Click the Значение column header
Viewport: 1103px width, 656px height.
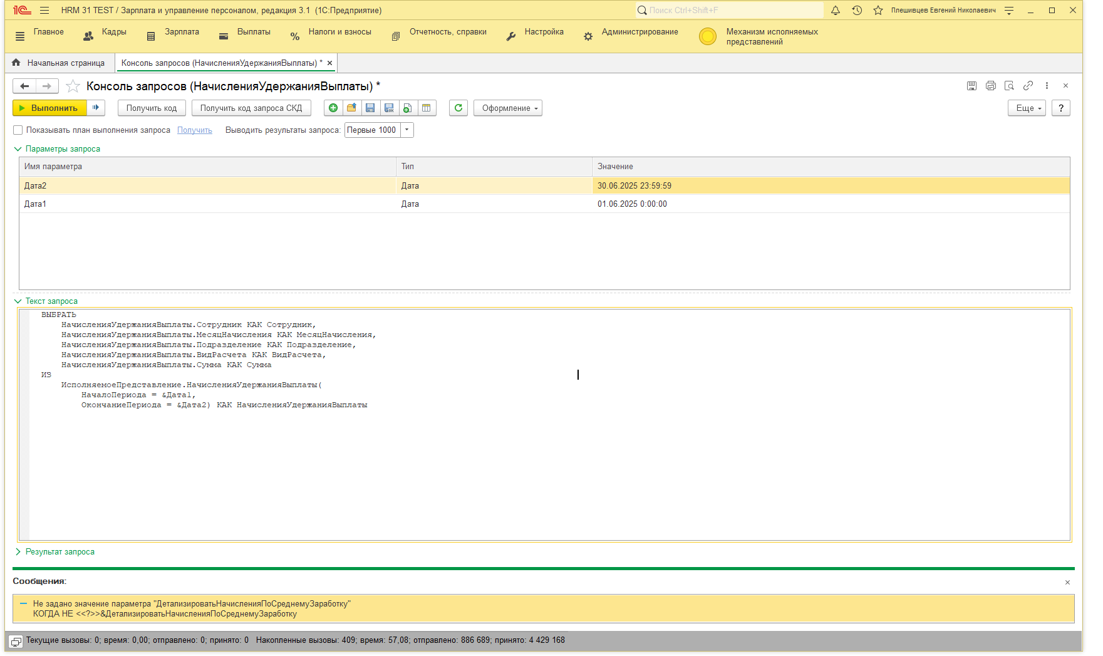pos(831,167)
